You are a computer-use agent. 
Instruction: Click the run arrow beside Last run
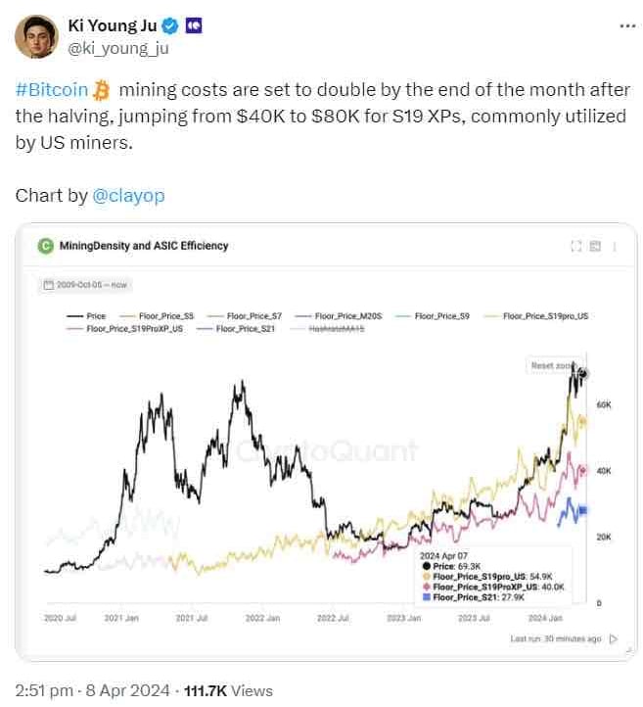(x=614, y=638)
